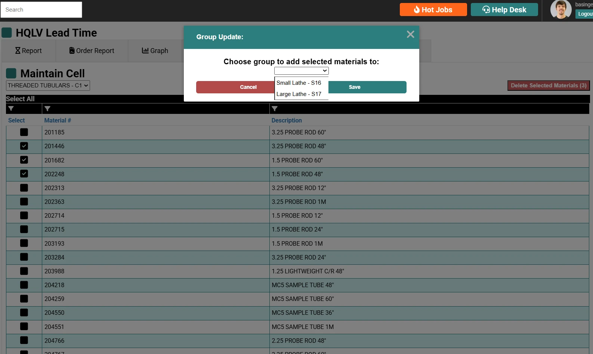Viewport: 593px width, 354px height.
Task: Click description 2.25 PROBE ROD 48"
Action: (x=299, y=341)
